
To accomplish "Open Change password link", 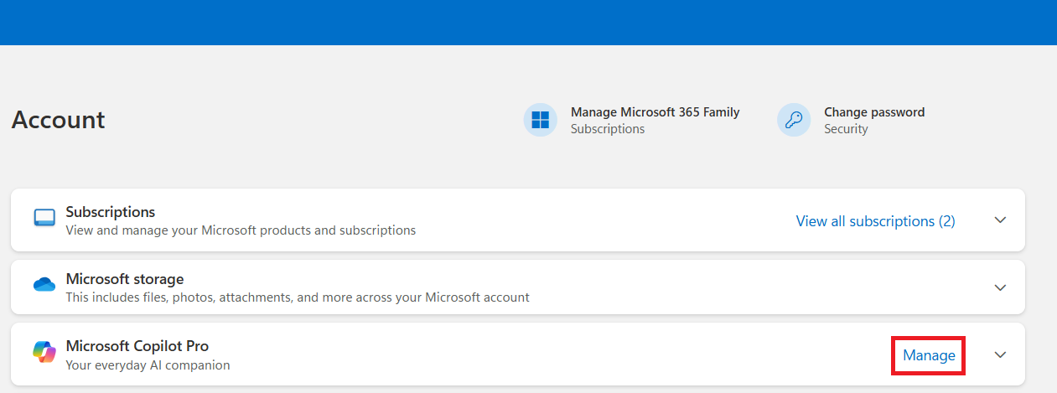I will click(874, 112).
